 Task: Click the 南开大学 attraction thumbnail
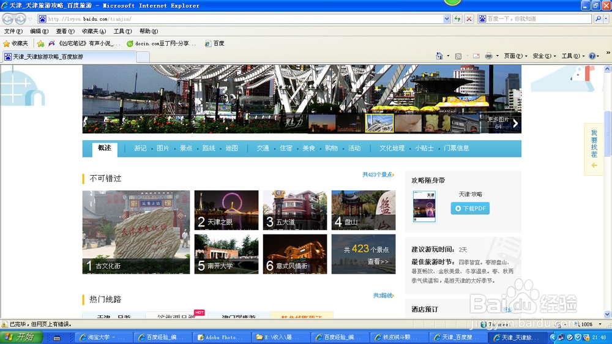[226, 254]
